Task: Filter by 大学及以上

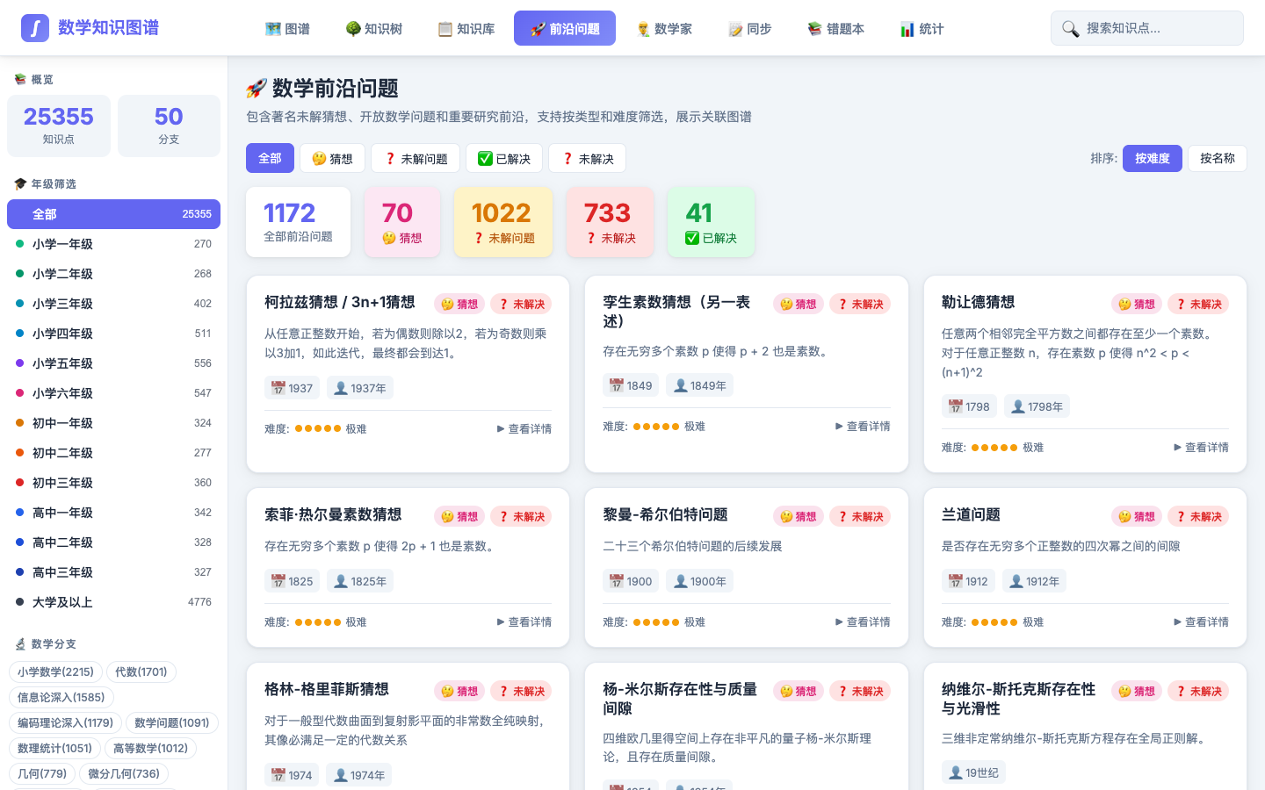Action: click(x=113, y=602)
